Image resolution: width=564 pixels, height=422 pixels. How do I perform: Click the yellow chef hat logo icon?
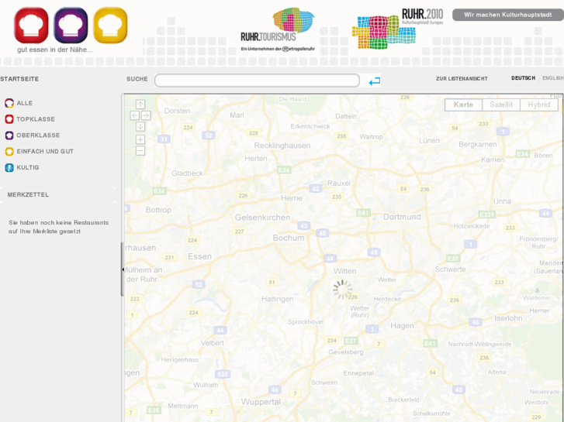110,26
